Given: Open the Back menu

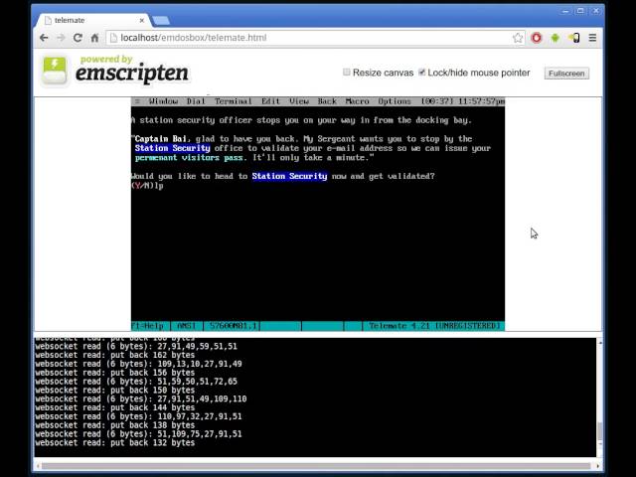Looking at the screenshot, I should click(x=327, y=101).
